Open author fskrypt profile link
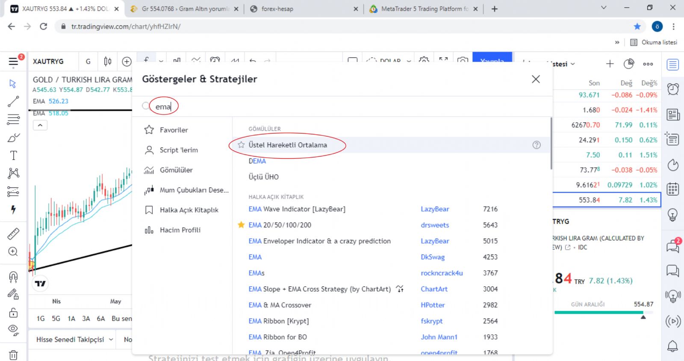 point(431,321)
